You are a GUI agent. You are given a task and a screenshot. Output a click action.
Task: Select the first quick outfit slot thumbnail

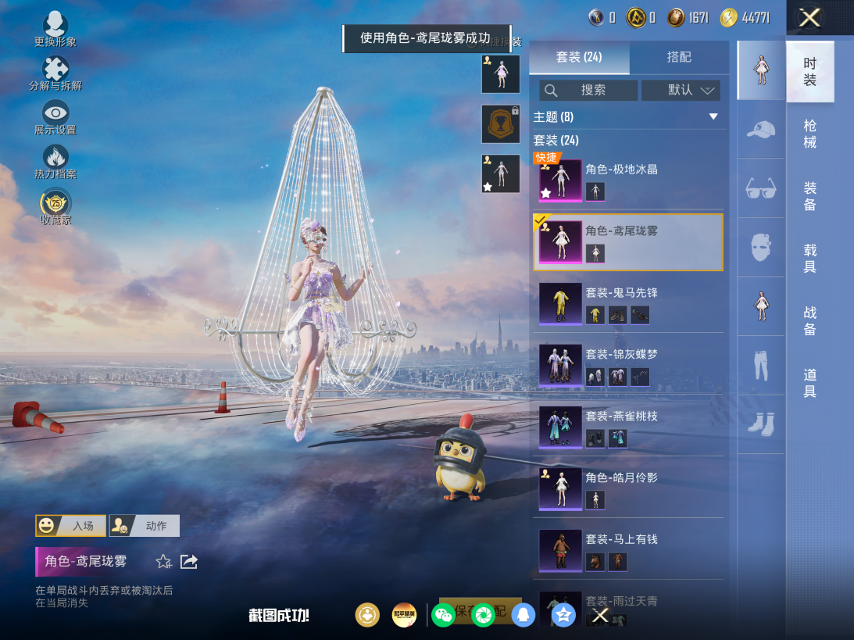coord(501,74)
